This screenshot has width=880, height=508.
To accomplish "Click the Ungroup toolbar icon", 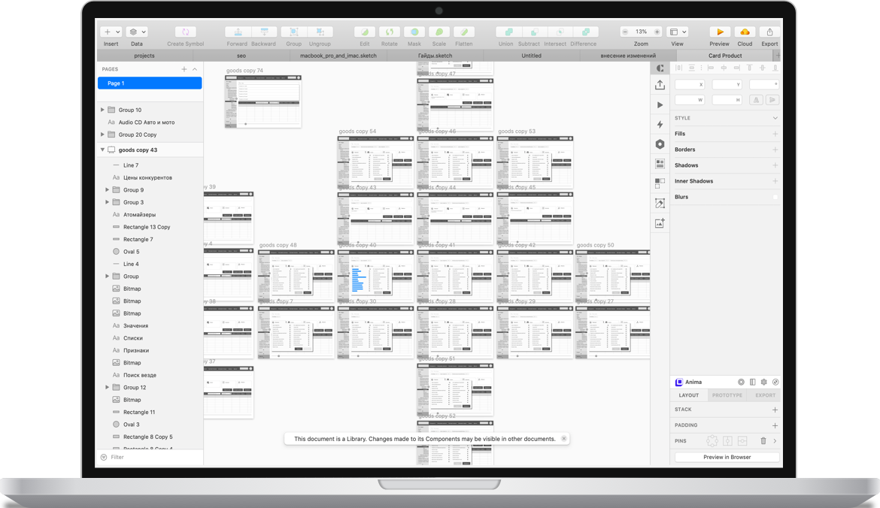I will point(320,32).
